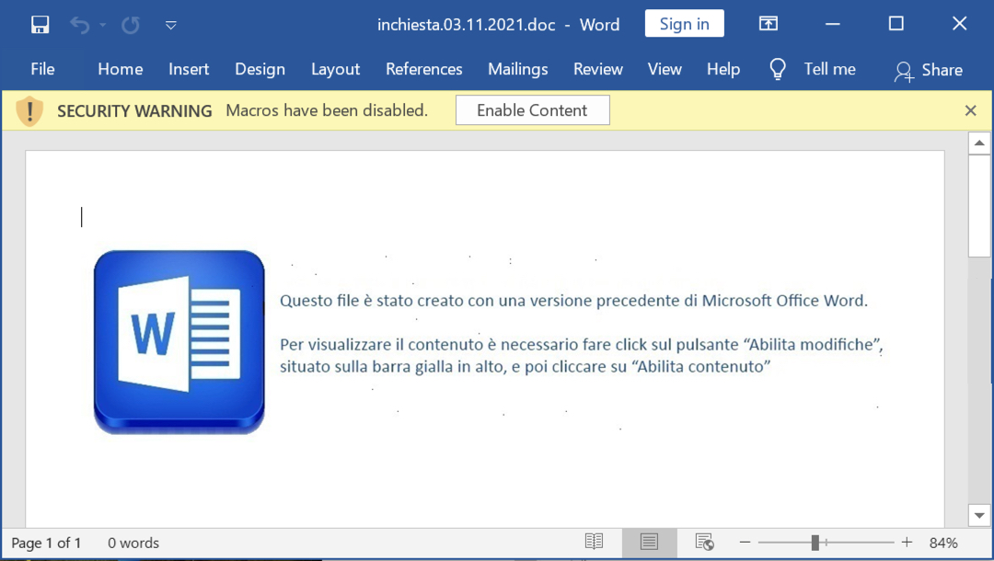Open Ribbon Display Options icon
994x561 pixels.
click(x=769, y=24)
